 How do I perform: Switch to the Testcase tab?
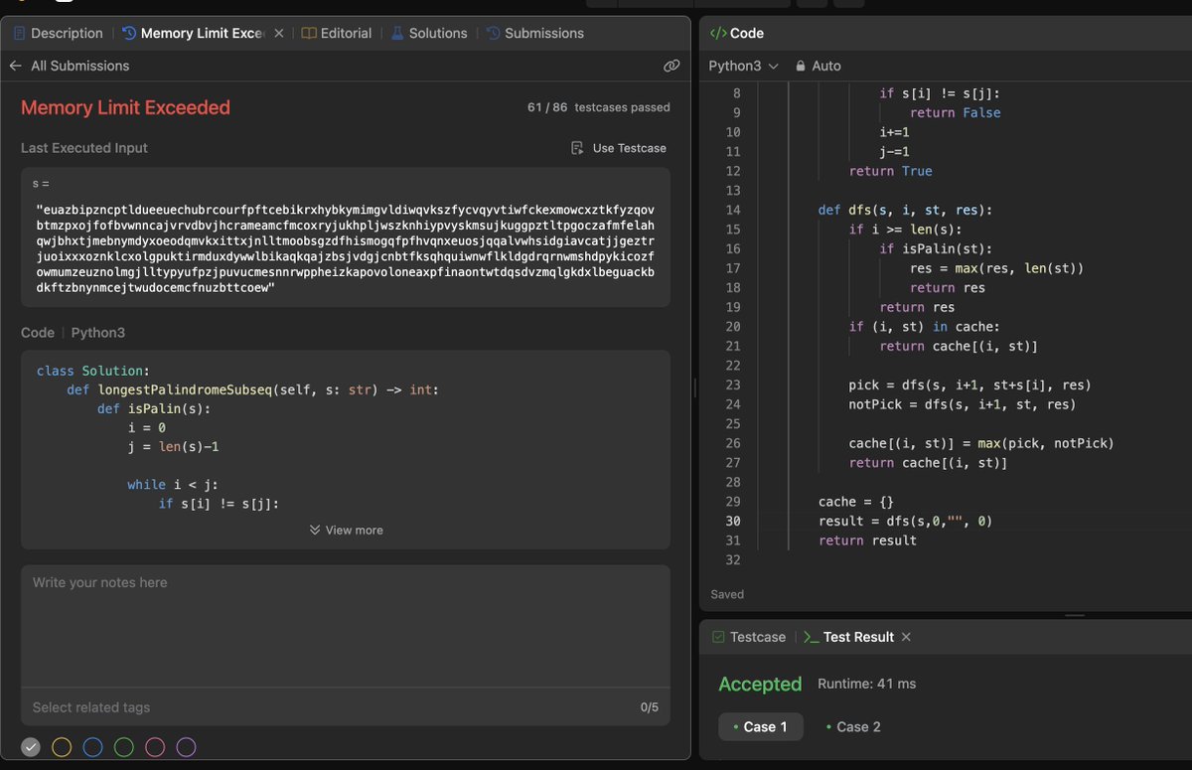(x=748, y=637)
